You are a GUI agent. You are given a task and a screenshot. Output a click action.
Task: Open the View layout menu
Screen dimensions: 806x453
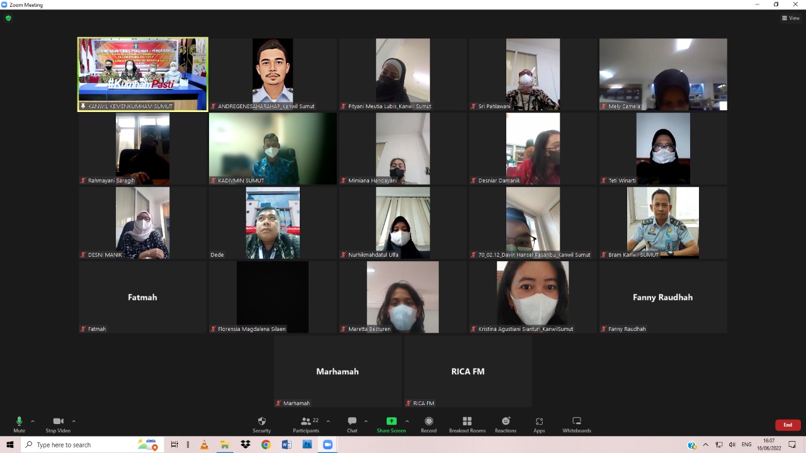[x=790, y=18]
